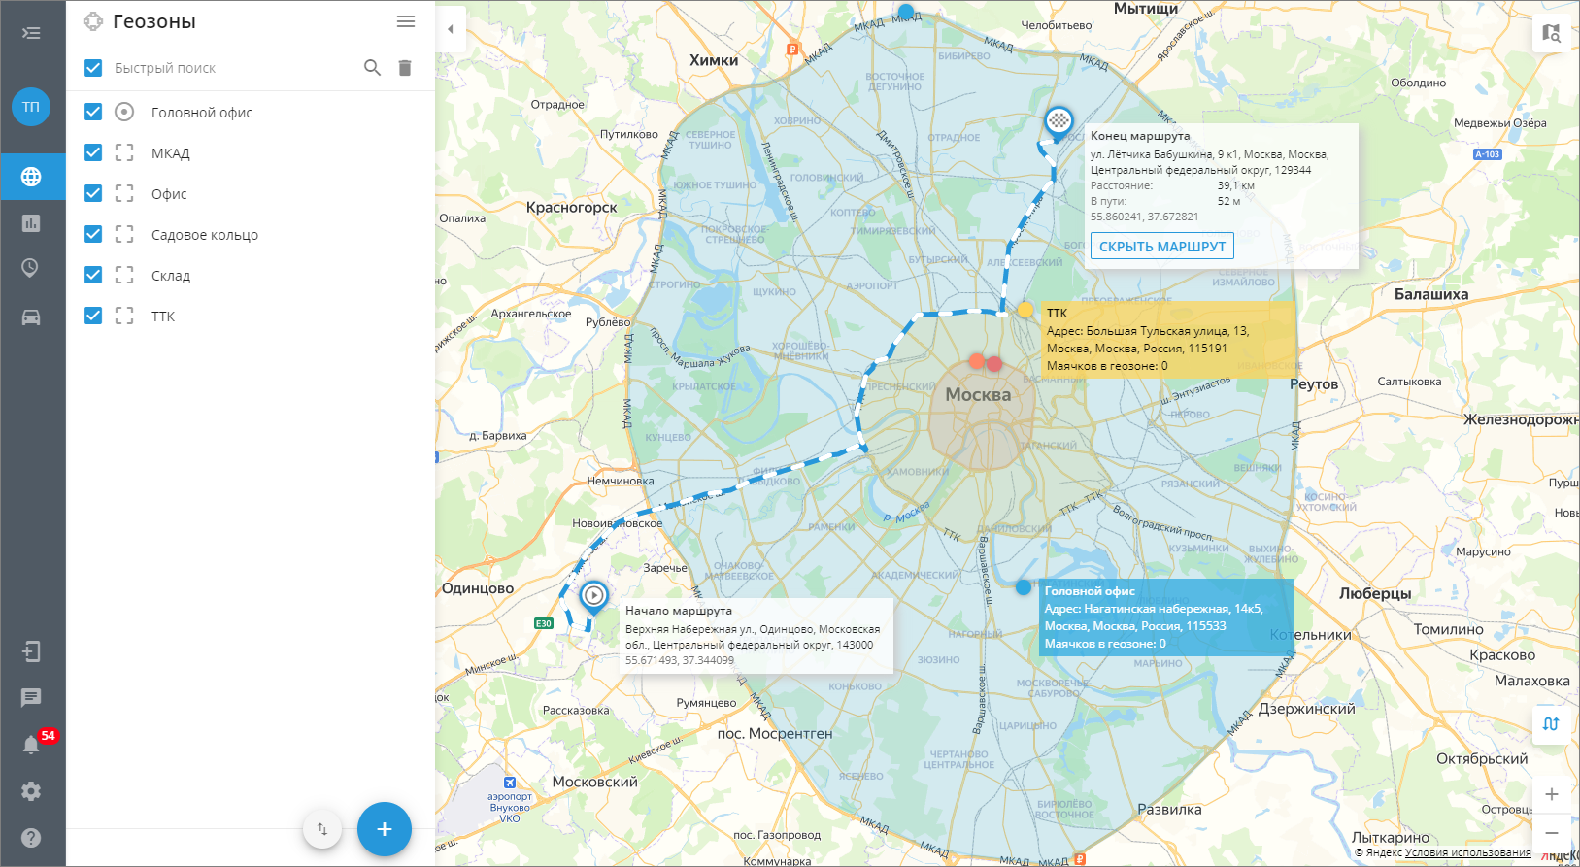Click the logout door icon
Screen dimensions: 1580x867
(31, 651)
